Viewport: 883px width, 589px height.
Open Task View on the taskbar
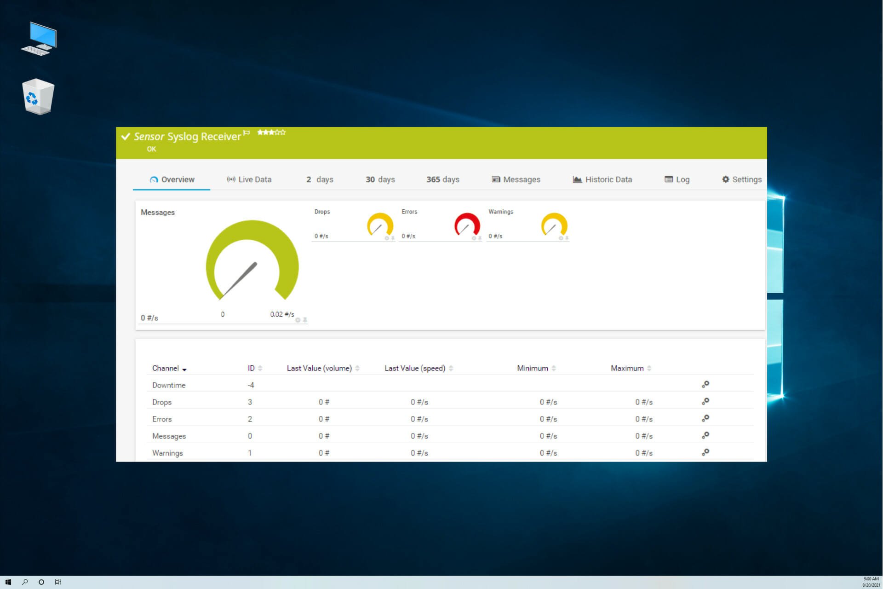click(57, 582)
